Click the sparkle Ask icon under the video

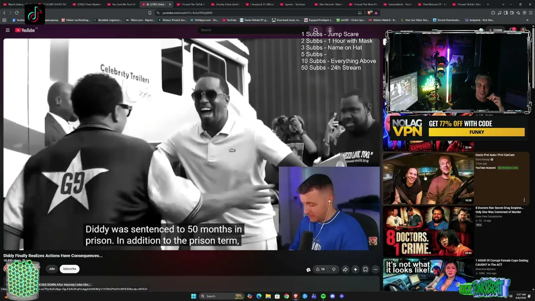pyautogui.click(x=355, y=270)
